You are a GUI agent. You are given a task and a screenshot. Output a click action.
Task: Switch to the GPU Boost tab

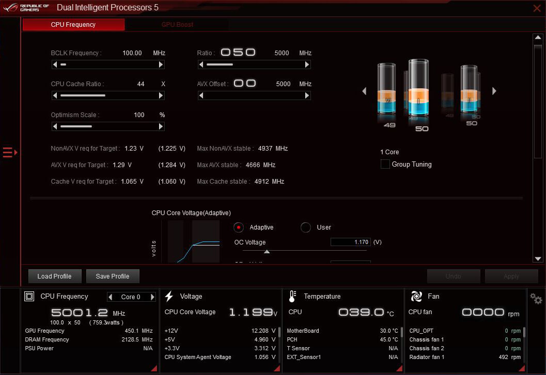(177, 25)
